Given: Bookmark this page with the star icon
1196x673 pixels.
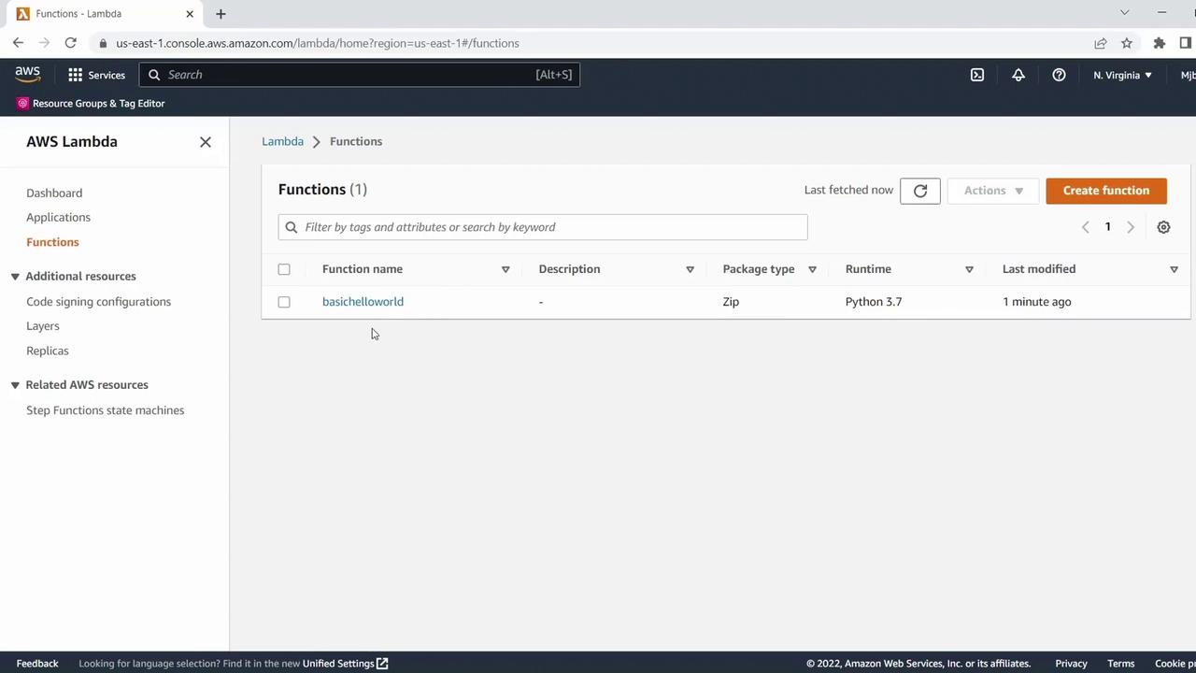Looking at the screenshot, I should 1127,43.
